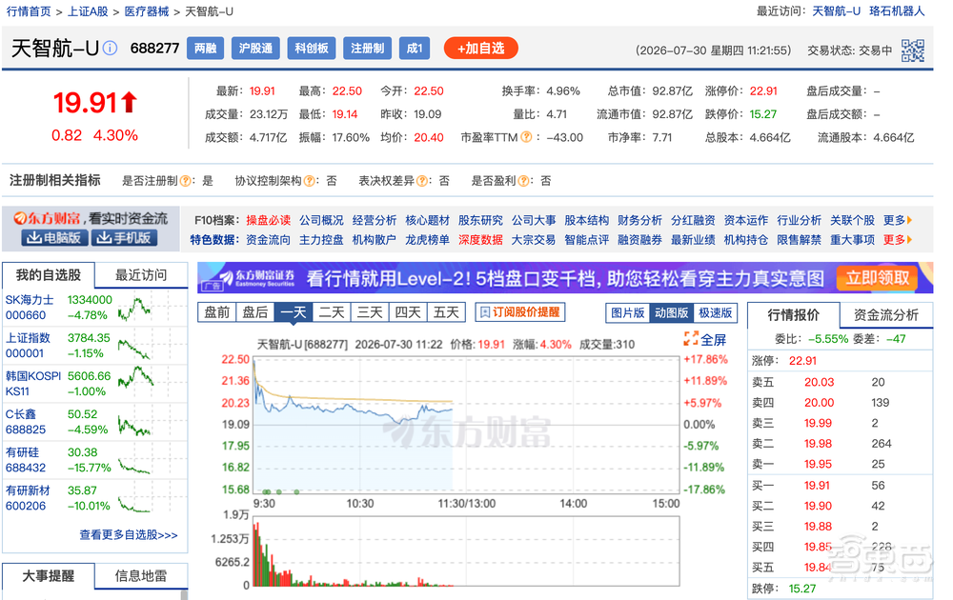Screen dimensions: 953x600
Task: Select the 五天 chart tab
Action: tap(446, 312)
